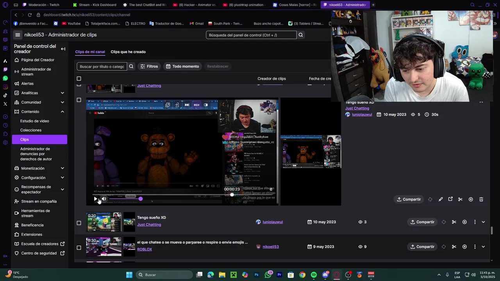
Task: Mute the clip player volume icon
Action: [x=104, y=199]
